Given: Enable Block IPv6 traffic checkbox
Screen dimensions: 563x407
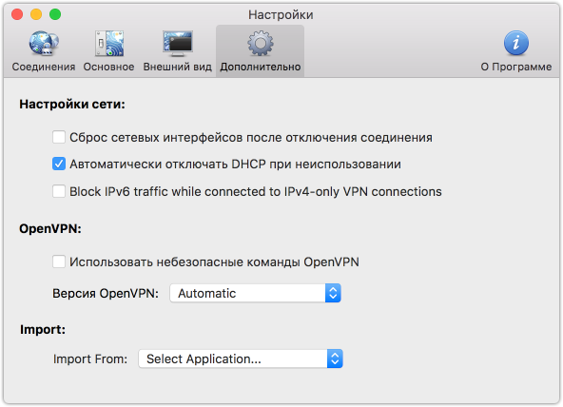Looking at the screenshot, I should 59,191.
